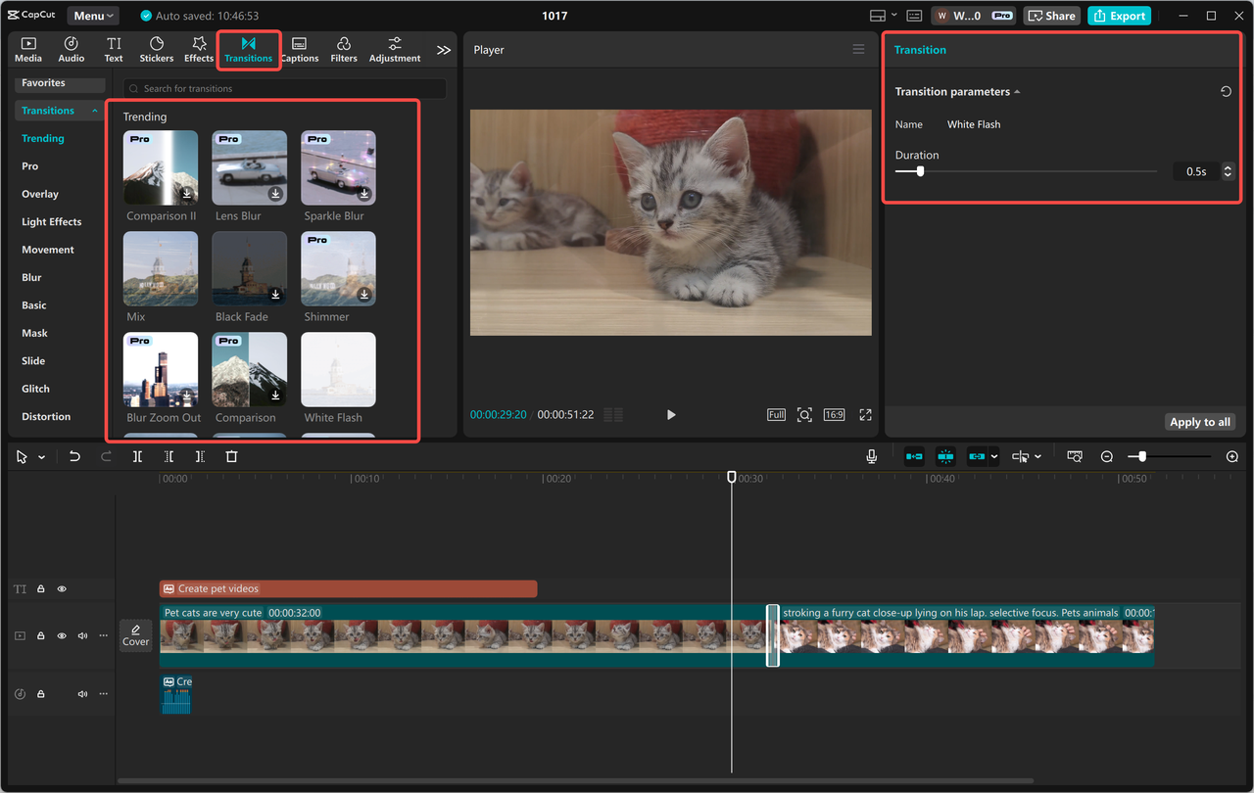Collapse Transition parameters section

pyautogui.click(x=1017, y=92)
